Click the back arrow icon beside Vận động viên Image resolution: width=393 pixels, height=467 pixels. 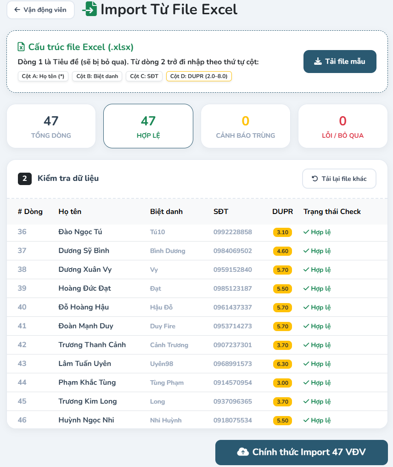point(17,10)
